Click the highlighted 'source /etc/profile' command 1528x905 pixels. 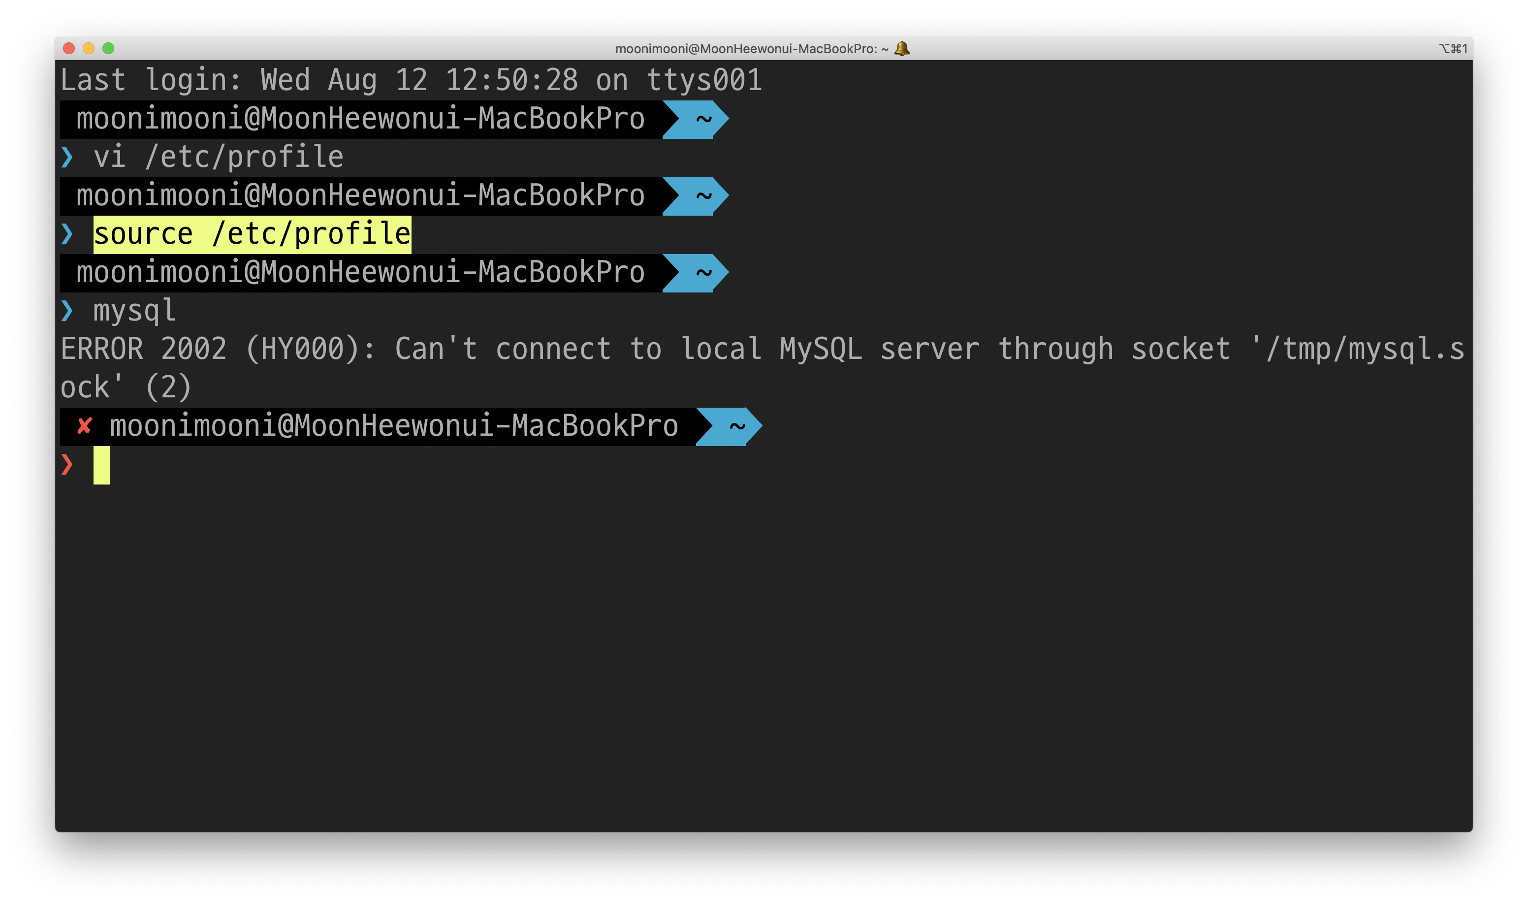pos(252,234)
